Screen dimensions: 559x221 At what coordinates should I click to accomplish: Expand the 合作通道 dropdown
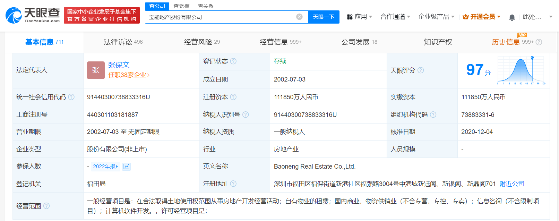395,17
